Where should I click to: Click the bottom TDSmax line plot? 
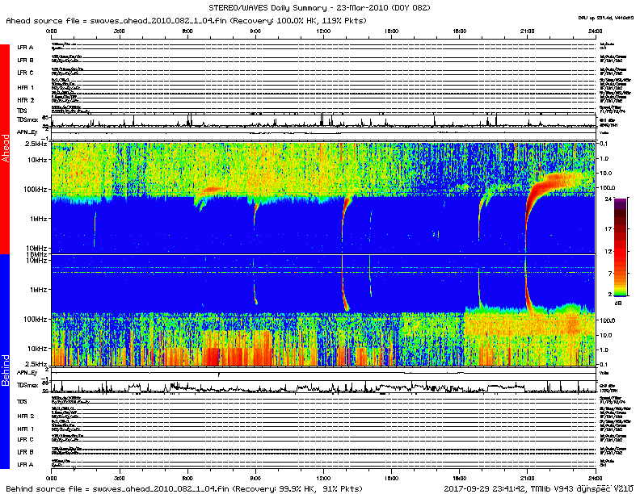(x=323, y=387)
